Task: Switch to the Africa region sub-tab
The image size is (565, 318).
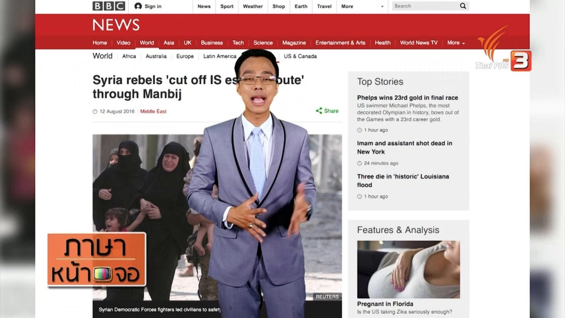Action: 129,57
